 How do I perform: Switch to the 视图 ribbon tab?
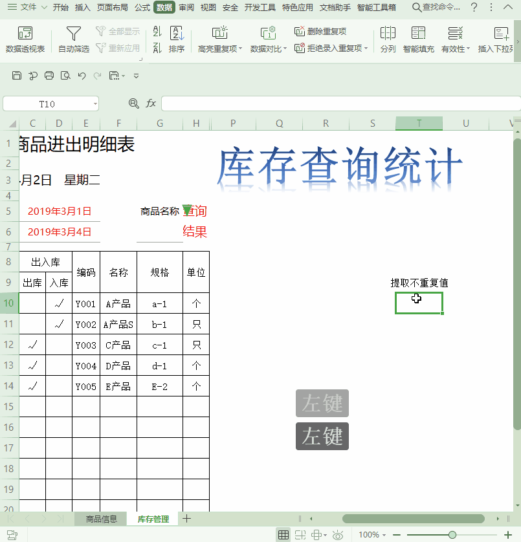[208, 7]
